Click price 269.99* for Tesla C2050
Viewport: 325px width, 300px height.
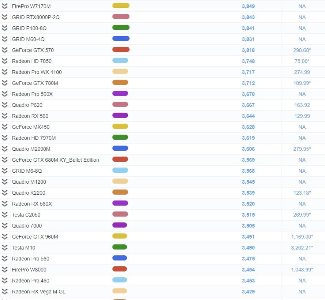(302, 215)
